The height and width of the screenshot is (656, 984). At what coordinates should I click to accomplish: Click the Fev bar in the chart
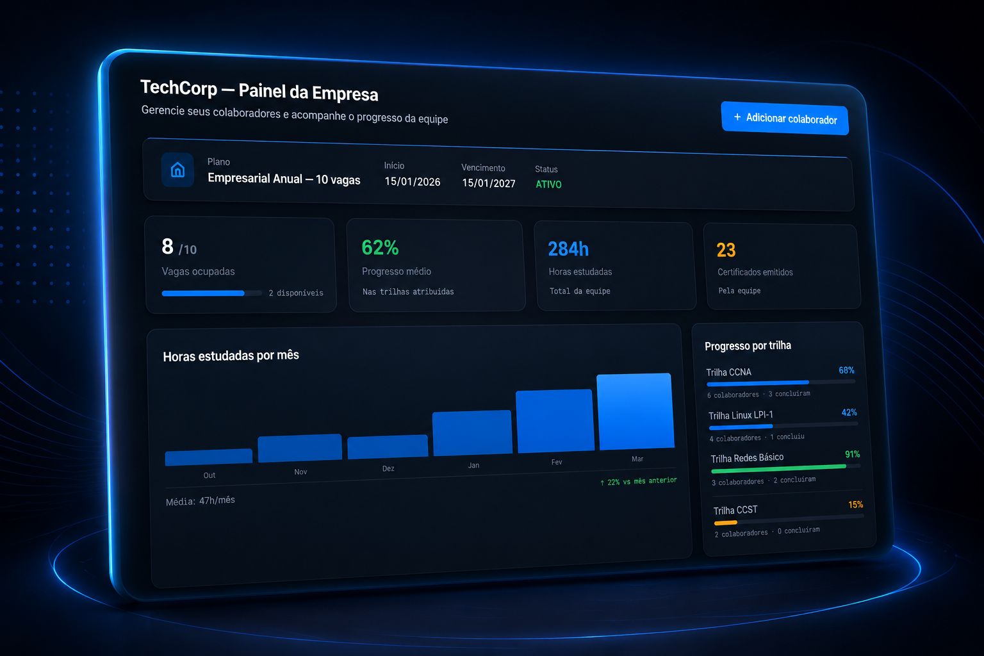coord(555,421)
